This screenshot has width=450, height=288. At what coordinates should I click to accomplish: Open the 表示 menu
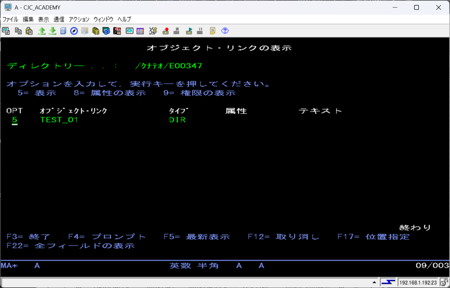[44, 20]
